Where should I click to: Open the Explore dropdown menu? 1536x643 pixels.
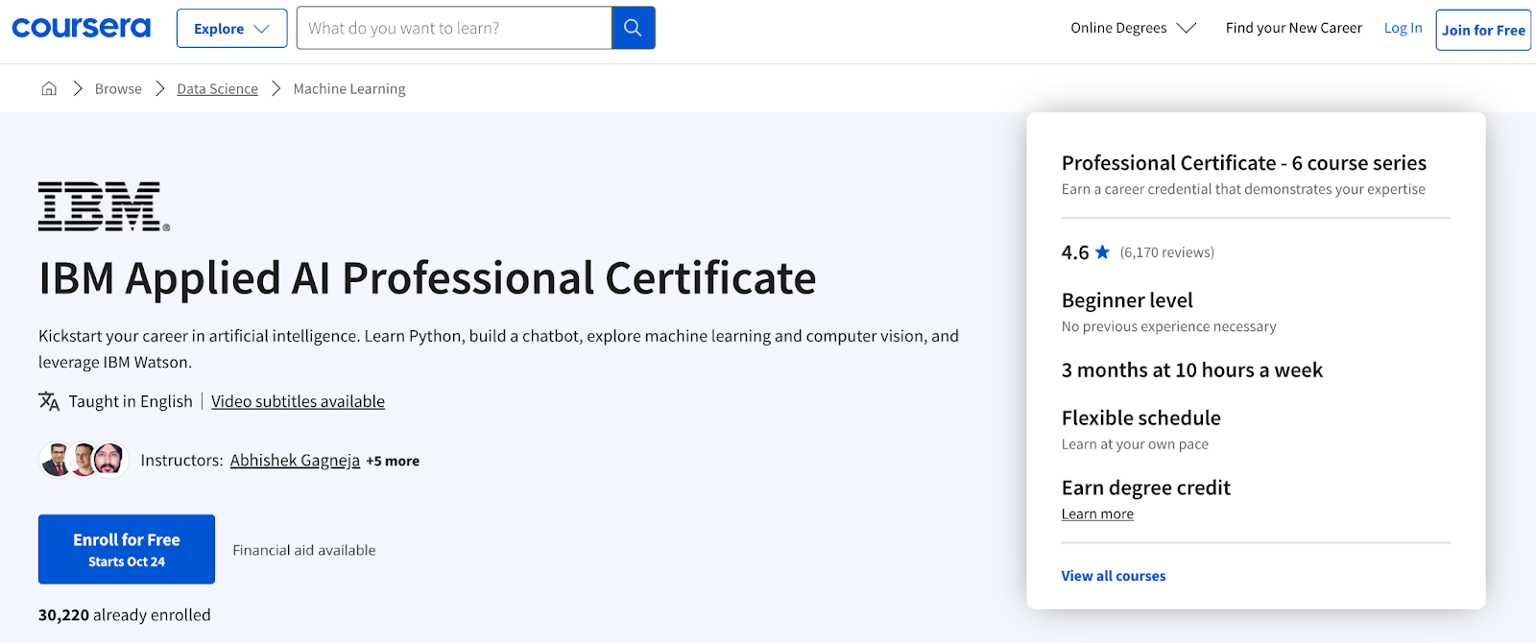click(x=231, y=29)
